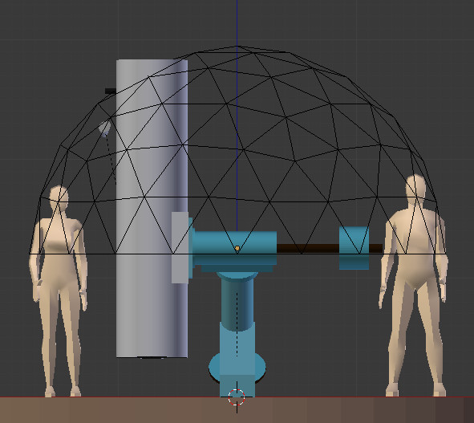
Task: Select the teal counterweight block on bar
Action: 354,248
